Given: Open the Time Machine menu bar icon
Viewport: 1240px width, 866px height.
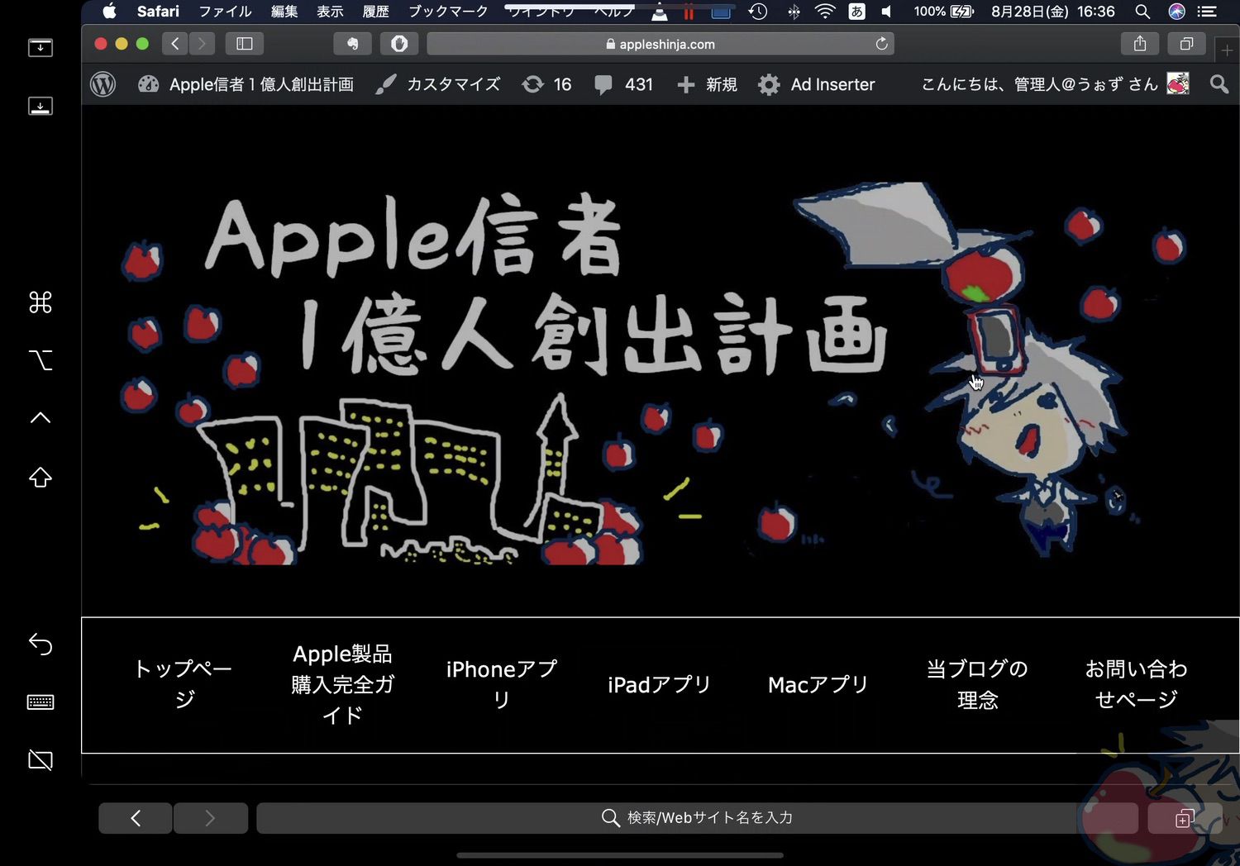Looking at the screenshot, I should (757, 12).
